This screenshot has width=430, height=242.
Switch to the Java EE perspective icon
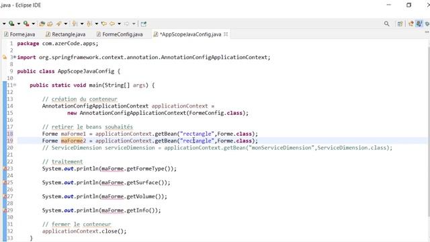[411, 24]
